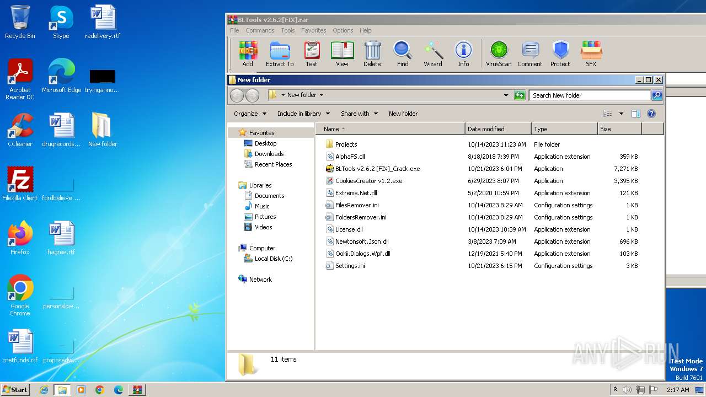Sort by the Type column header
This screenshot has height=397, width=706.
[x=564, y=129]
